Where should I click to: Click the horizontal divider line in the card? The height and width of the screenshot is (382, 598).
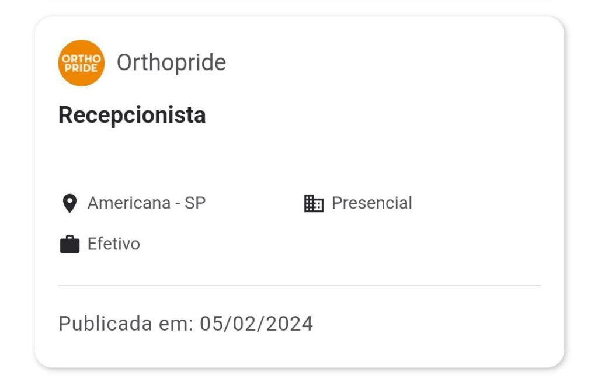tap(300, 286)
